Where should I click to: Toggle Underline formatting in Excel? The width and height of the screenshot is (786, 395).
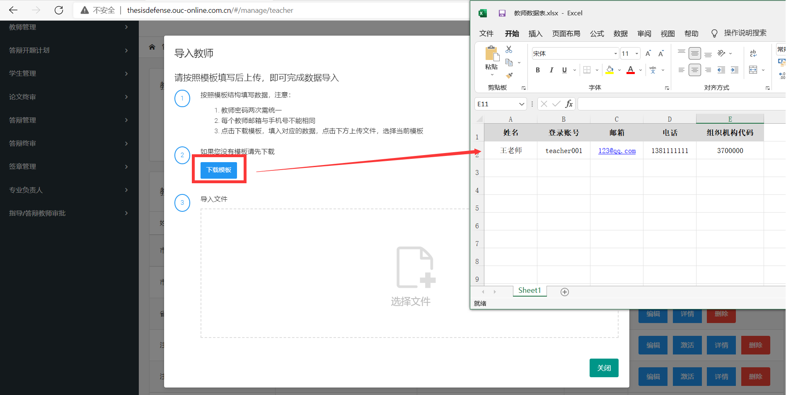(x=564, y=70)
